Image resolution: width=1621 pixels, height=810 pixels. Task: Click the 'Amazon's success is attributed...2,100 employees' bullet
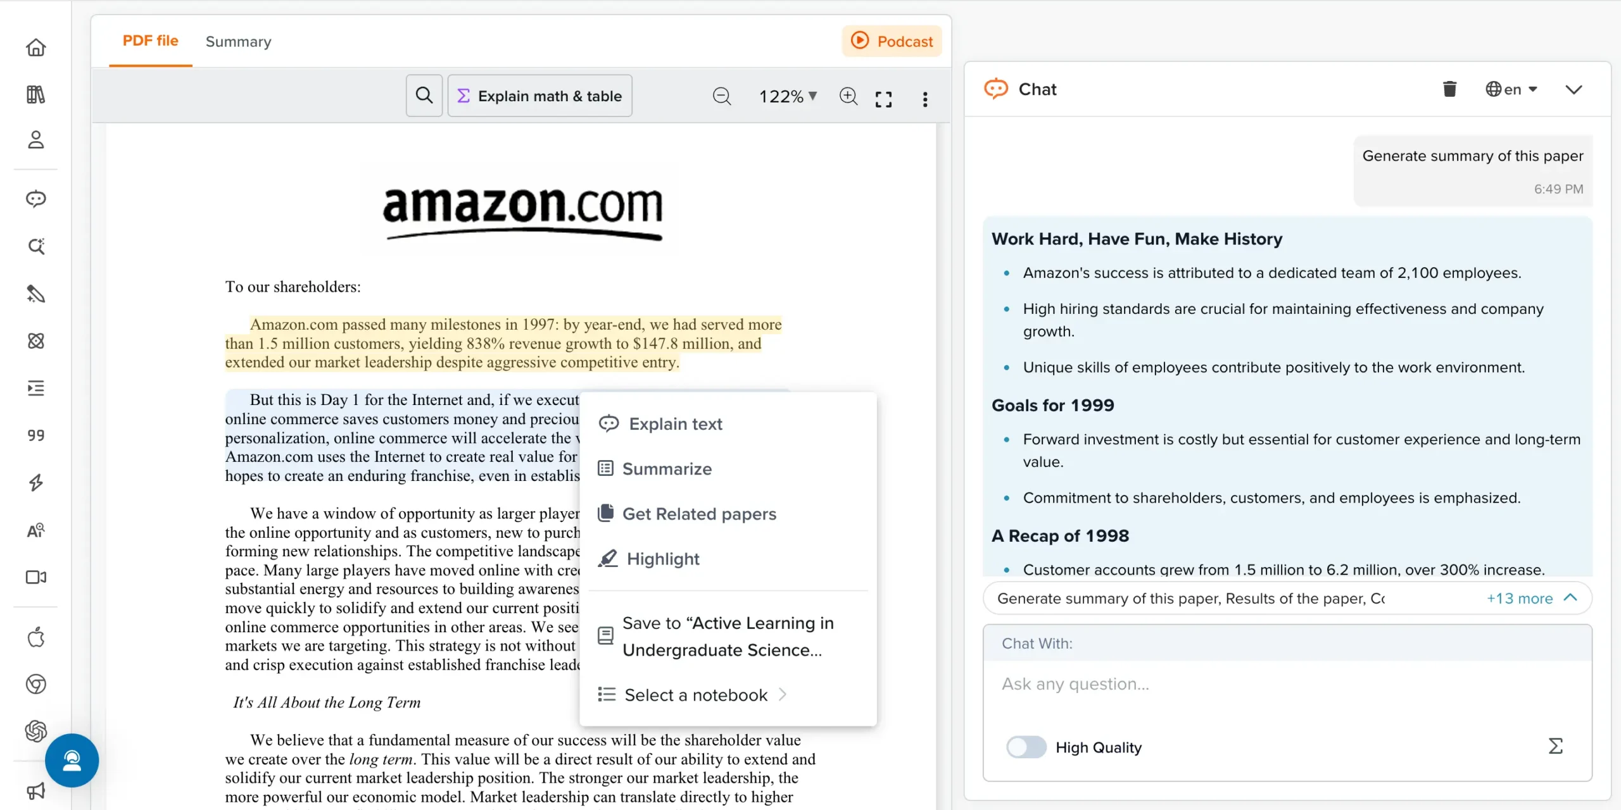[1272, 273]
